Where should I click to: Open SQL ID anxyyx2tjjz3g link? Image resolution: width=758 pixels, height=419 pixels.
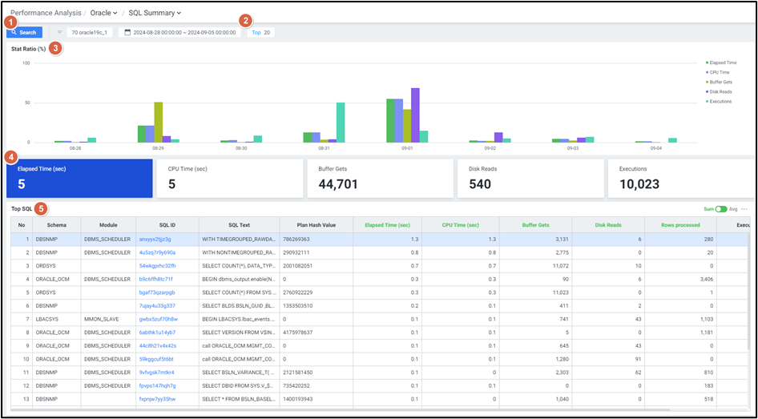pos(155,239)
